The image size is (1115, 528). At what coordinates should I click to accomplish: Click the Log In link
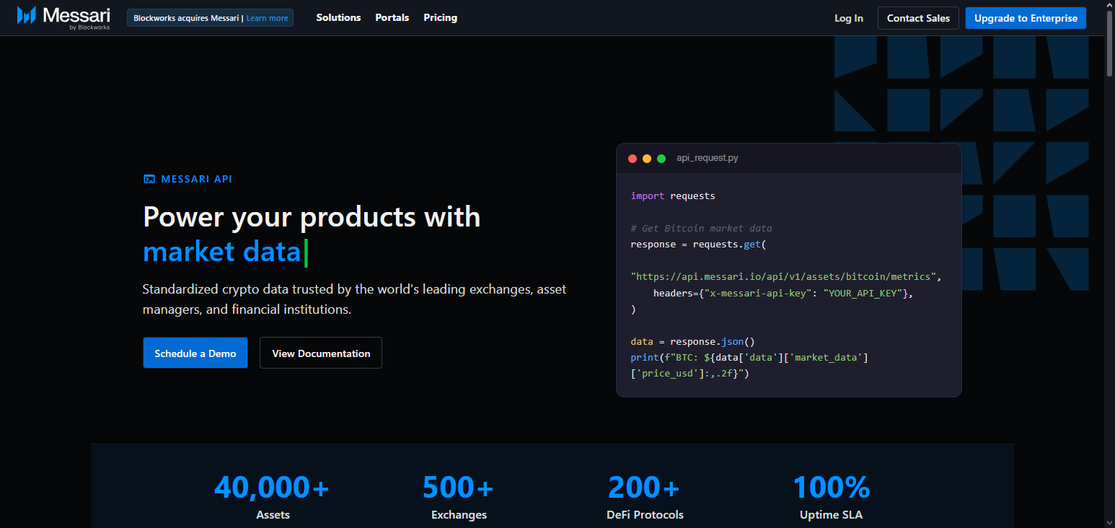pyautogui.click(x=849, y=18)
